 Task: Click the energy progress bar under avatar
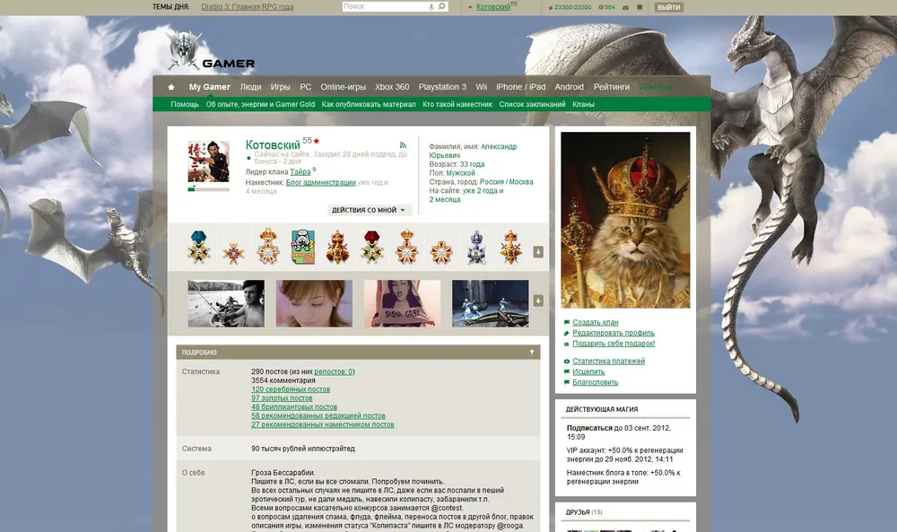208,189
